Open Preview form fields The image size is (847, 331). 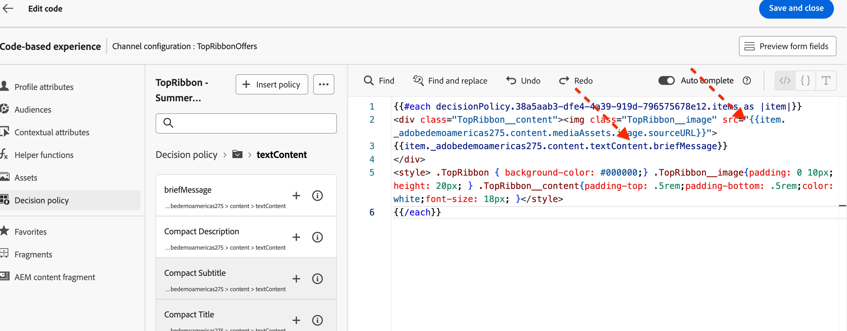coord(787,46)
